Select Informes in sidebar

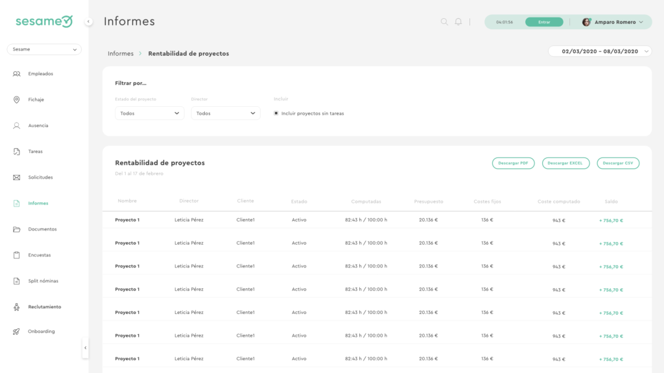[38, 203]
